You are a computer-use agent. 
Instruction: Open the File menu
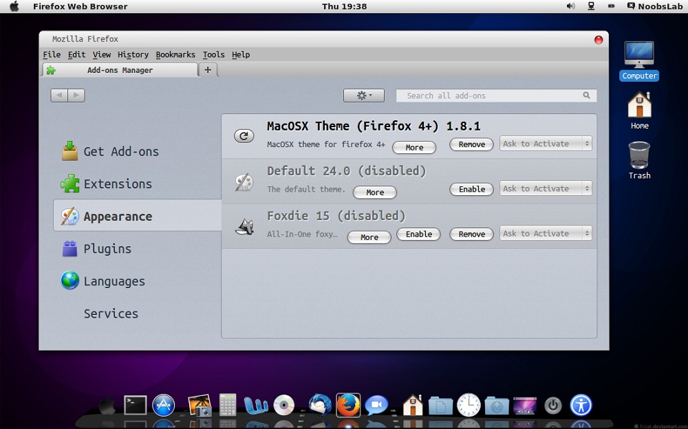click(x=52, y=54)
